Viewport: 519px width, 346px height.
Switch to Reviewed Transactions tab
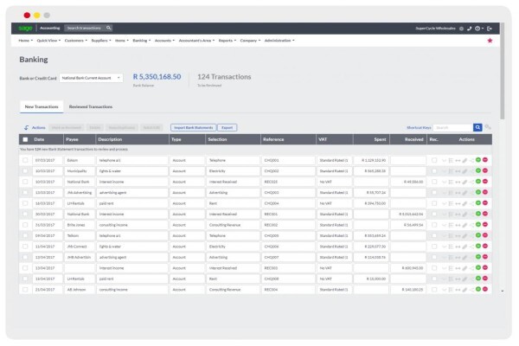coord(91,106)
